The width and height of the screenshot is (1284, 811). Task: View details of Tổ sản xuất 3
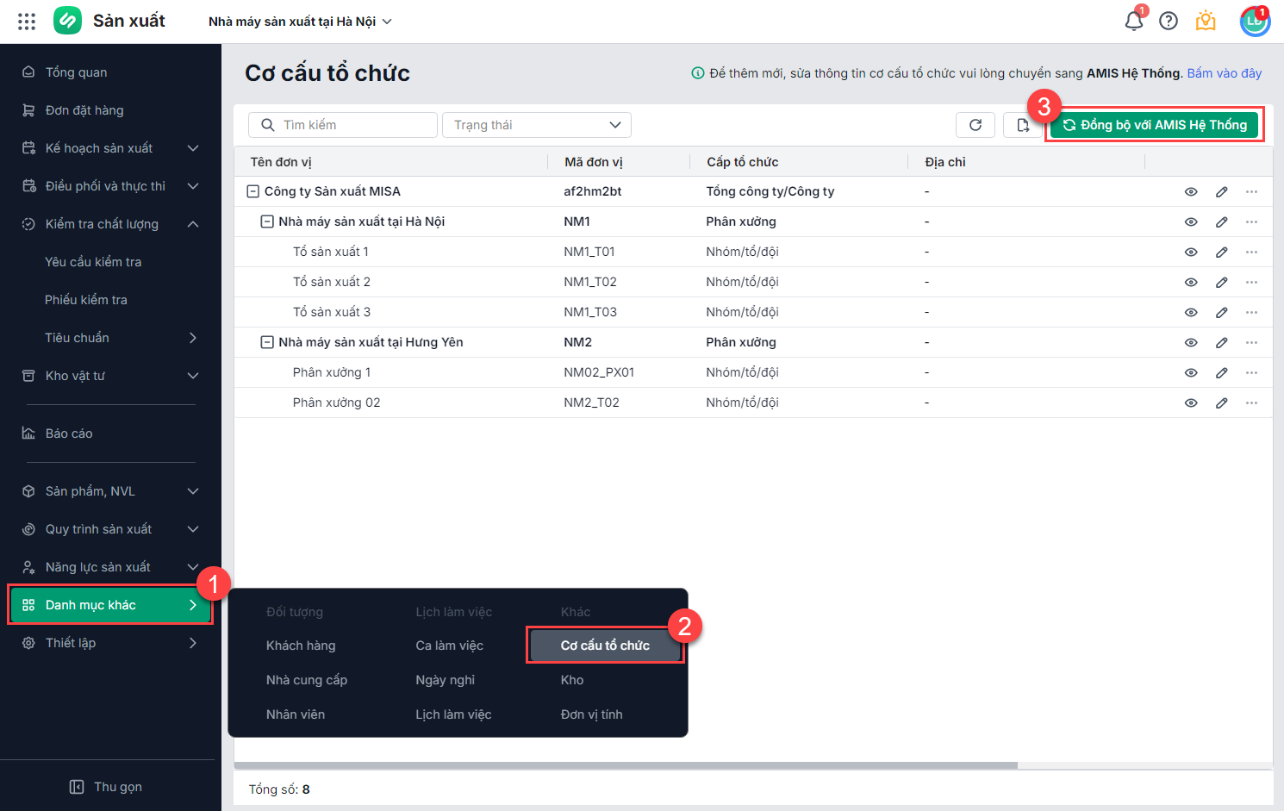coord(1191,313)
